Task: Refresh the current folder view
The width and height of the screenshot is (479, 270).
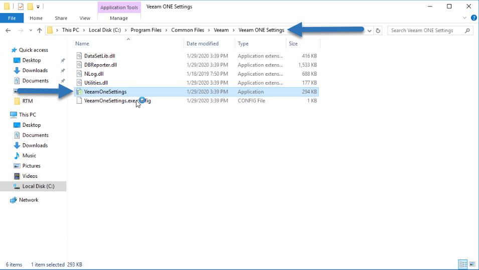Action: click(378, 31)
